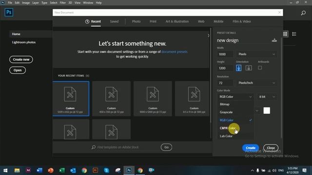Click the Photoshop Ps home logo
312x175 pixels.
(x=9, y=12)
